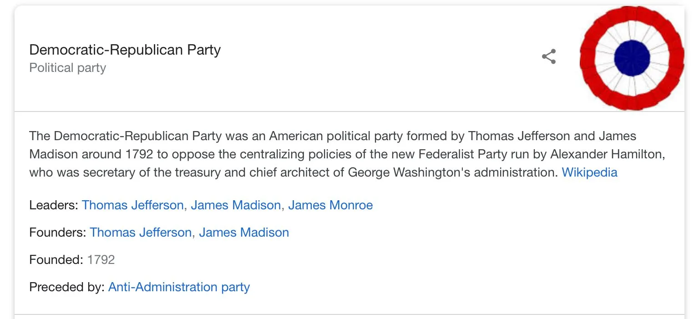Open the James Monroe link
This screenshot has width=699, height=319.
330,205
